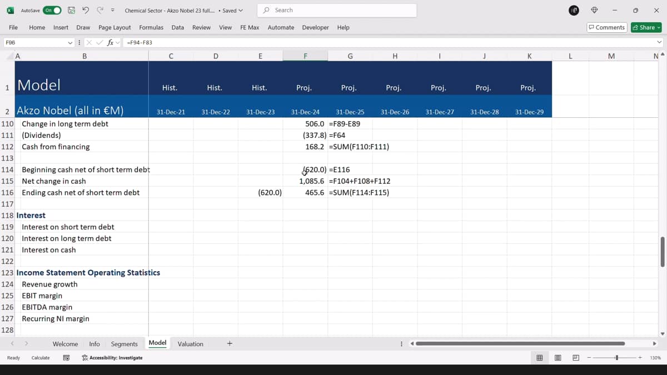Screen dimensions: 667x375
Task: Click the Calculate status bar button
Action: [41, 358]
